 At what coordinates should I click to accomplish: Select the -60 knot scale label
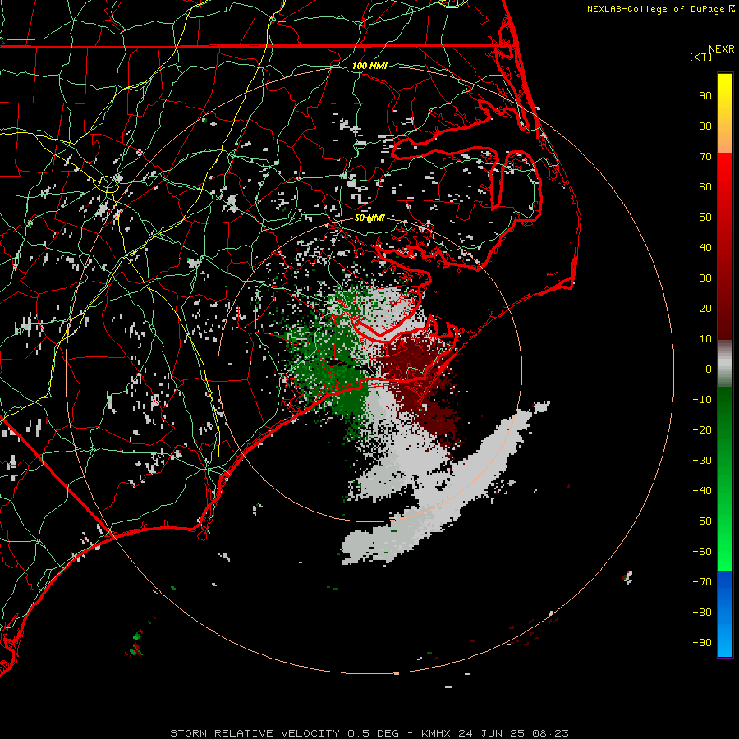(702, 552)
